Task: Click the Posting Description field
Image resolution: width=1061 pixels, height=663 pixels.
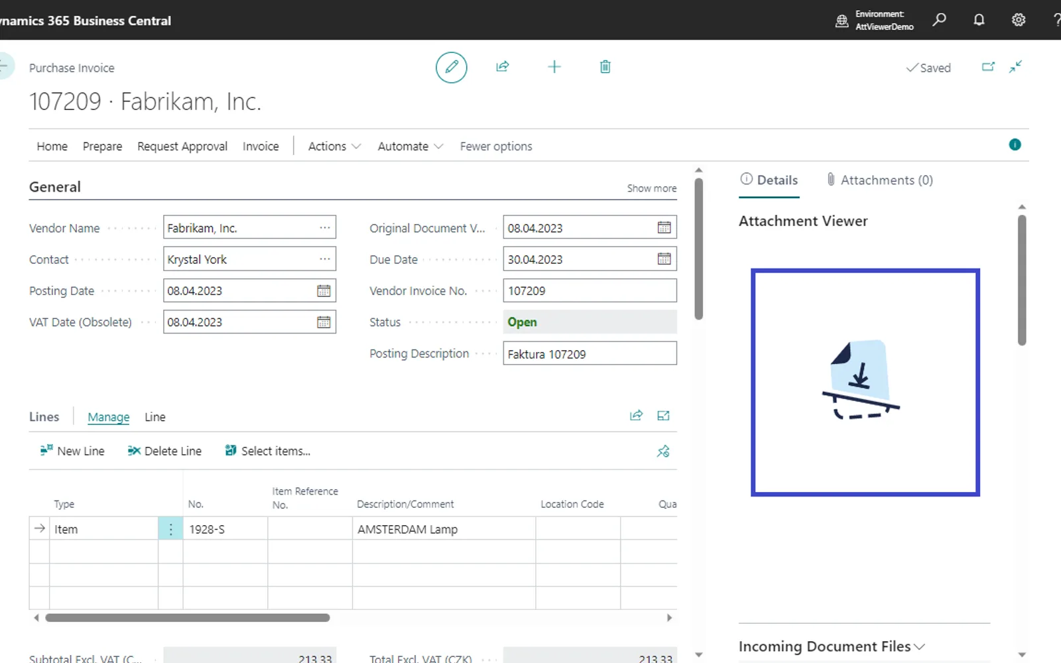Action: pyautogui.click(x=590, y=353)
